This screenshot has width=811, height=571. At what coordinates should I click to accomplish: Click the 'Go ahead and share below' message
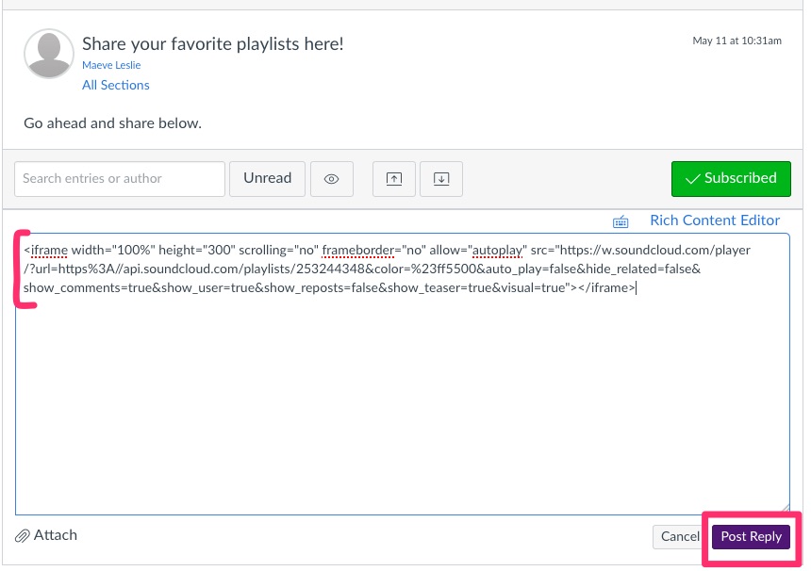113,122
